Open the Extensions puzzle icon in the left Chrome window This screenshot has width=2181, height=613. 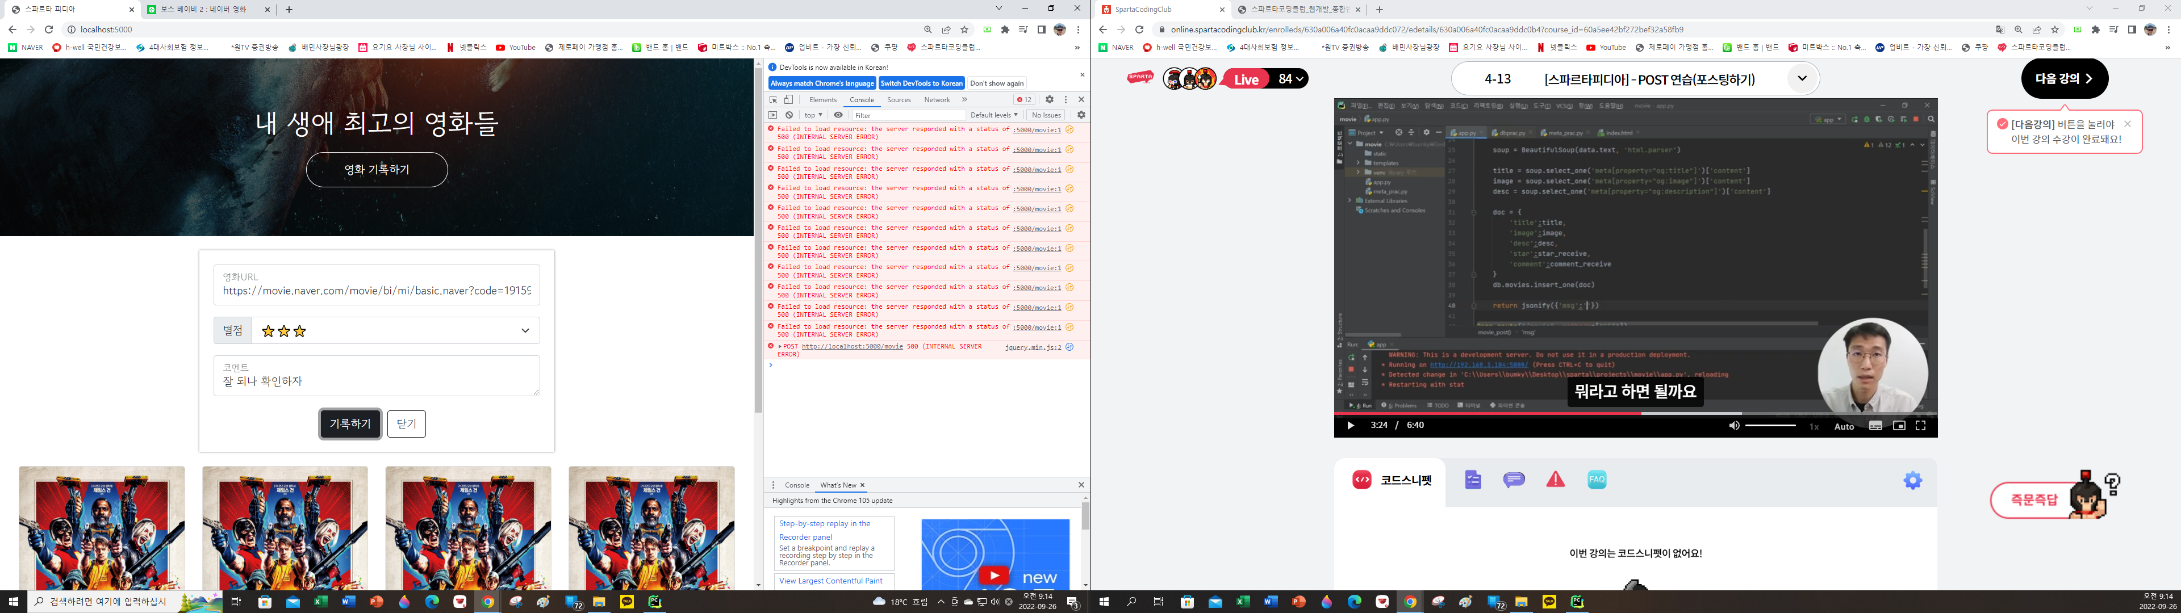[1005, 30]
